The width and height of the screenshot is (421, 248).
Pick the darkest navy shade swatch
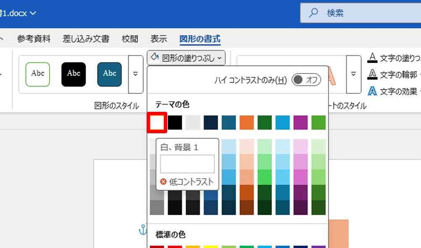pos(211,207)
